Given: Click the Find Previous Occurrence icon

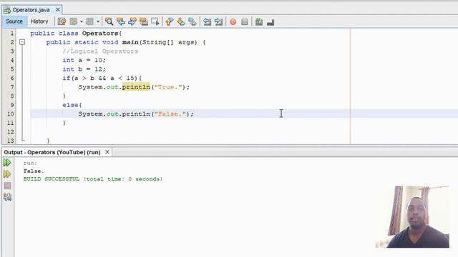Looking at the screenshot, I should point(121,21).
